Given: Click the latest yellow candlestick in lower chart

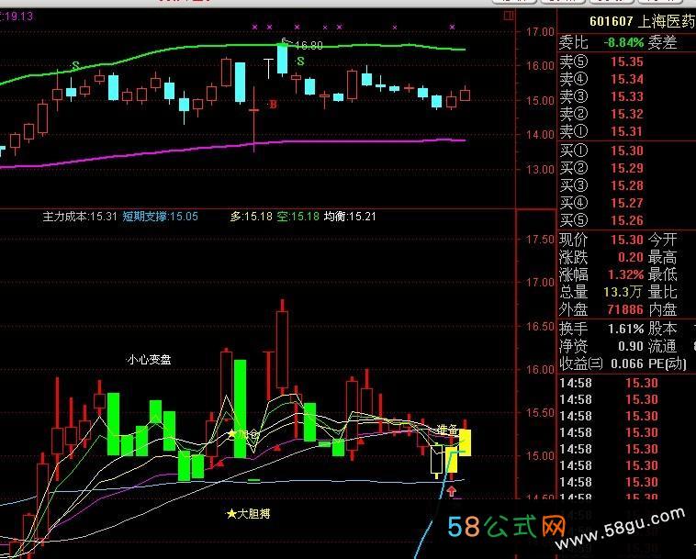Looking at the screenshot, I should coord(466,442).
